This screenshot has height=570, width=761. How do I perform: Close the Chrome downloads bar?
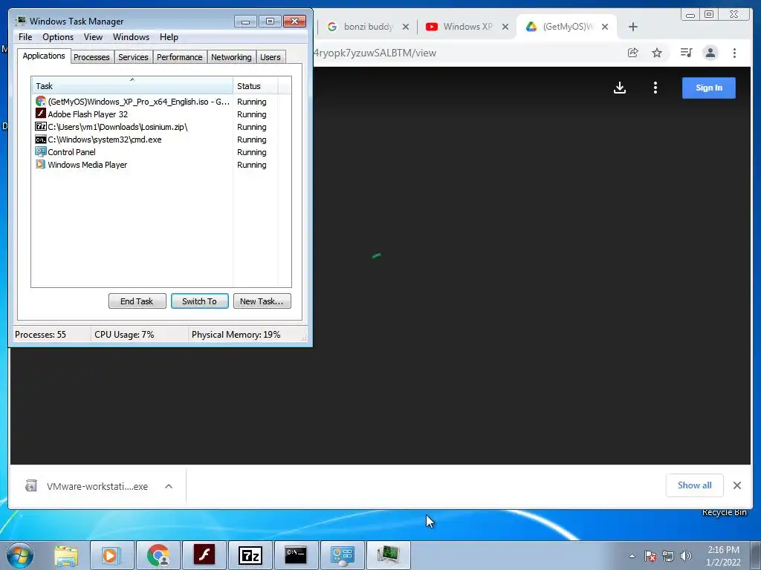click(736, 485)
